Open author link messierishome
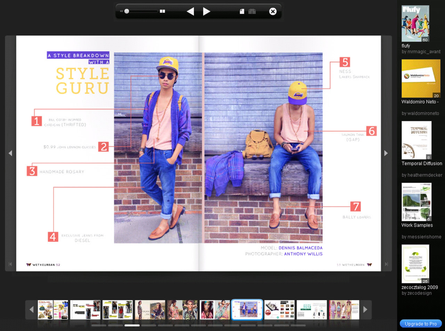 pyautogui.click(x=421, y=237)
